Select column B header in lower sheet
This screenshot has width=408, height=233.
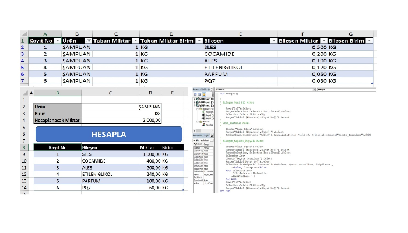click(x=58, y=93)
